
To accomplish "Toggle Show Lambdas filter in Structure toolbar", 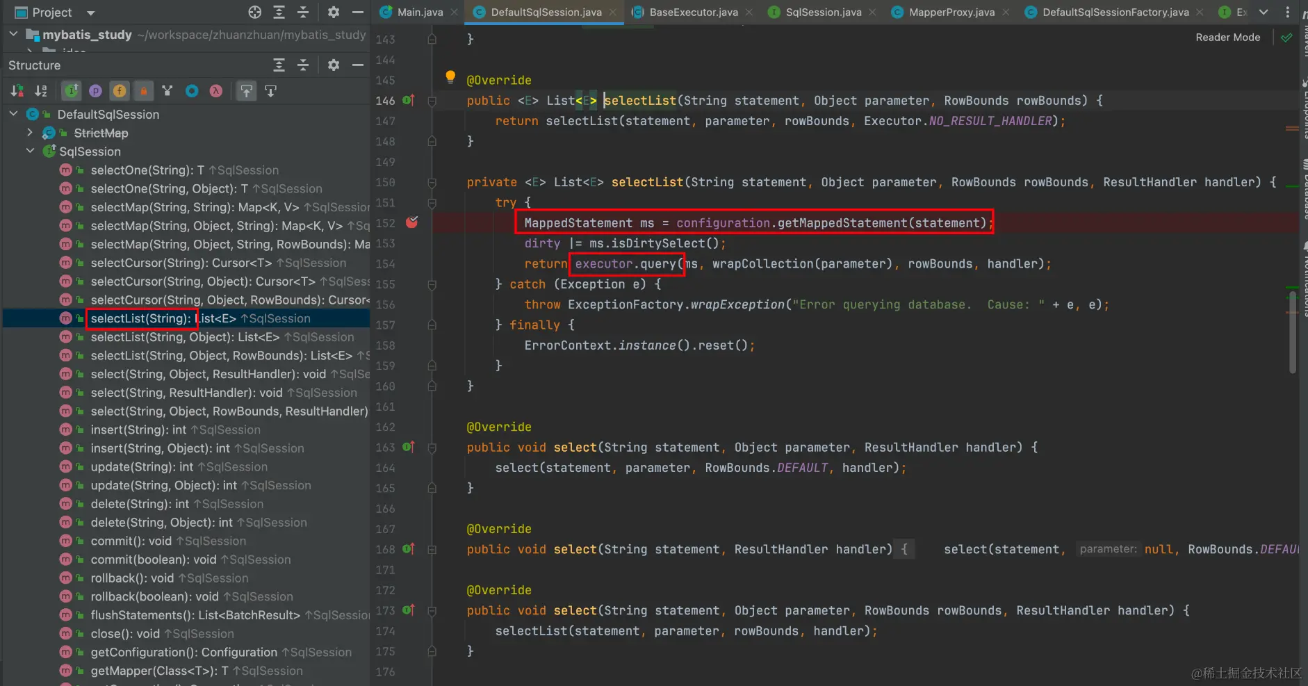I will pyautogui.click(x=216, y=91).
